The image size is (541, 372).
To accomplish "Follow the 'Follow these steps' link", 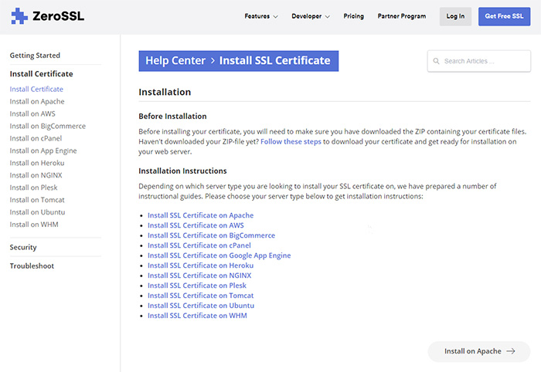I will [291, 141].
